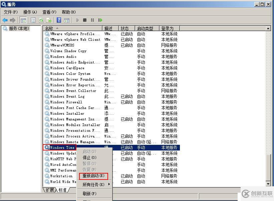Select the 服务(本地) node in the tree
This screenshot has width=274, height=201.
point(19,28)
